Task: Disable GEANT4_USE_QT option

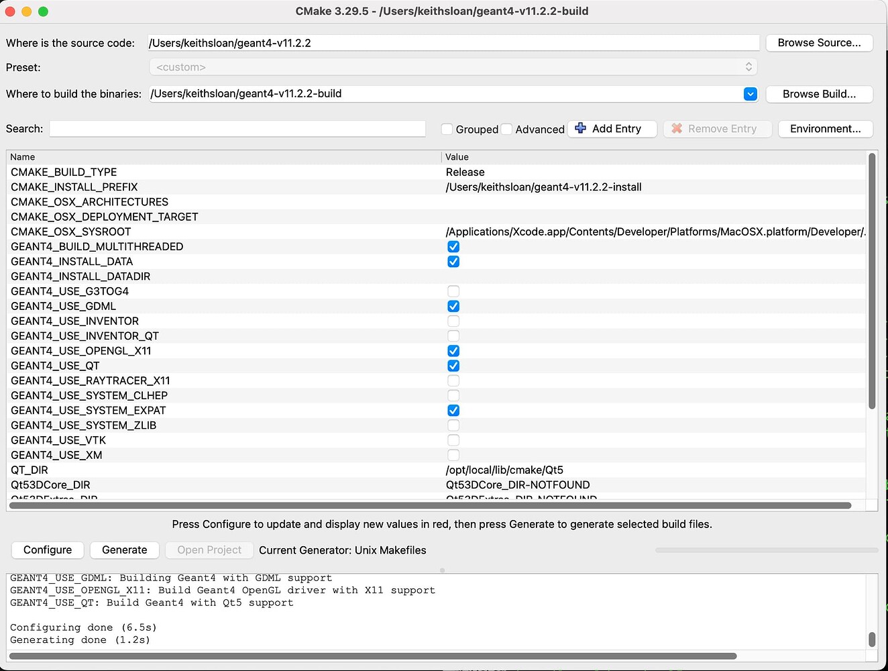Action: coord(453,366)
